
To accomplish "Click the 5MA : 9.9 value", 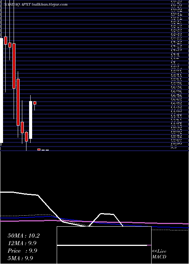I will click(20, 258).
